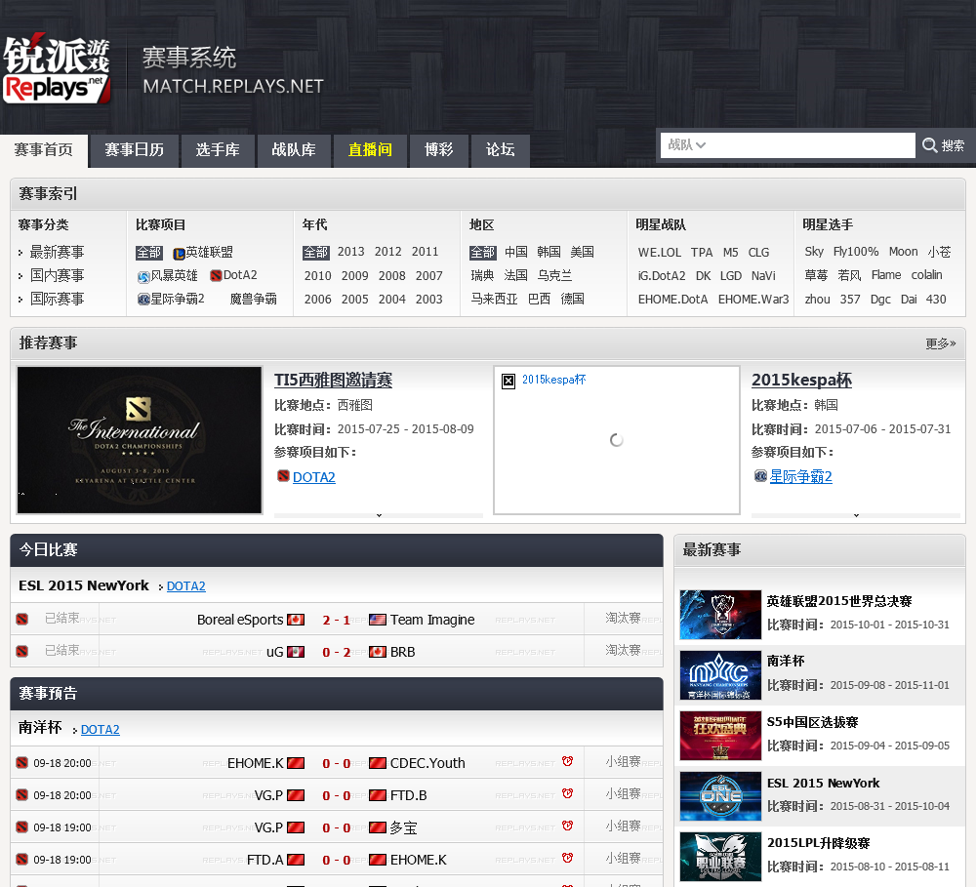This screenshot has height=887, width=976.
Task: Open star player Fly100%
Action: 856,252
